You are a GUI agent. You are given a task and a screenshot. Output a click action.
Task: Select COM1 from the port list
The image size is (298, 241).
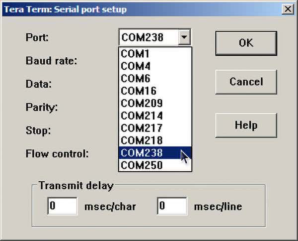[149, 54]
